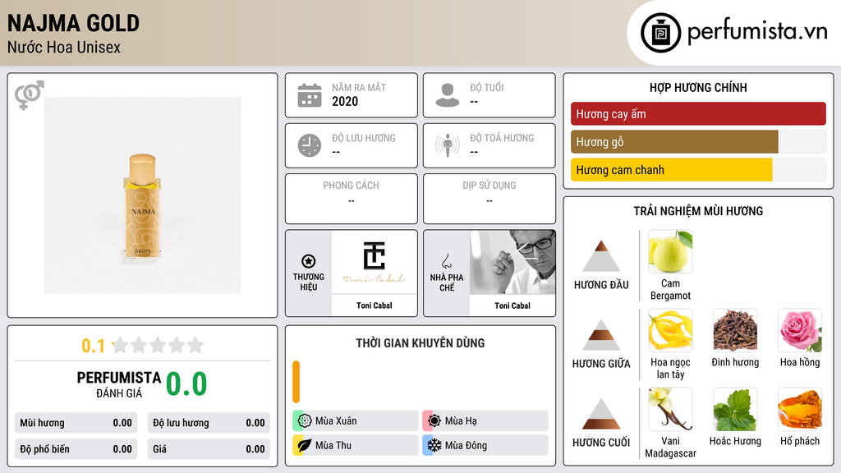
Task: Select the Toni Cabal perfumer name link
Action: point(512,305)
